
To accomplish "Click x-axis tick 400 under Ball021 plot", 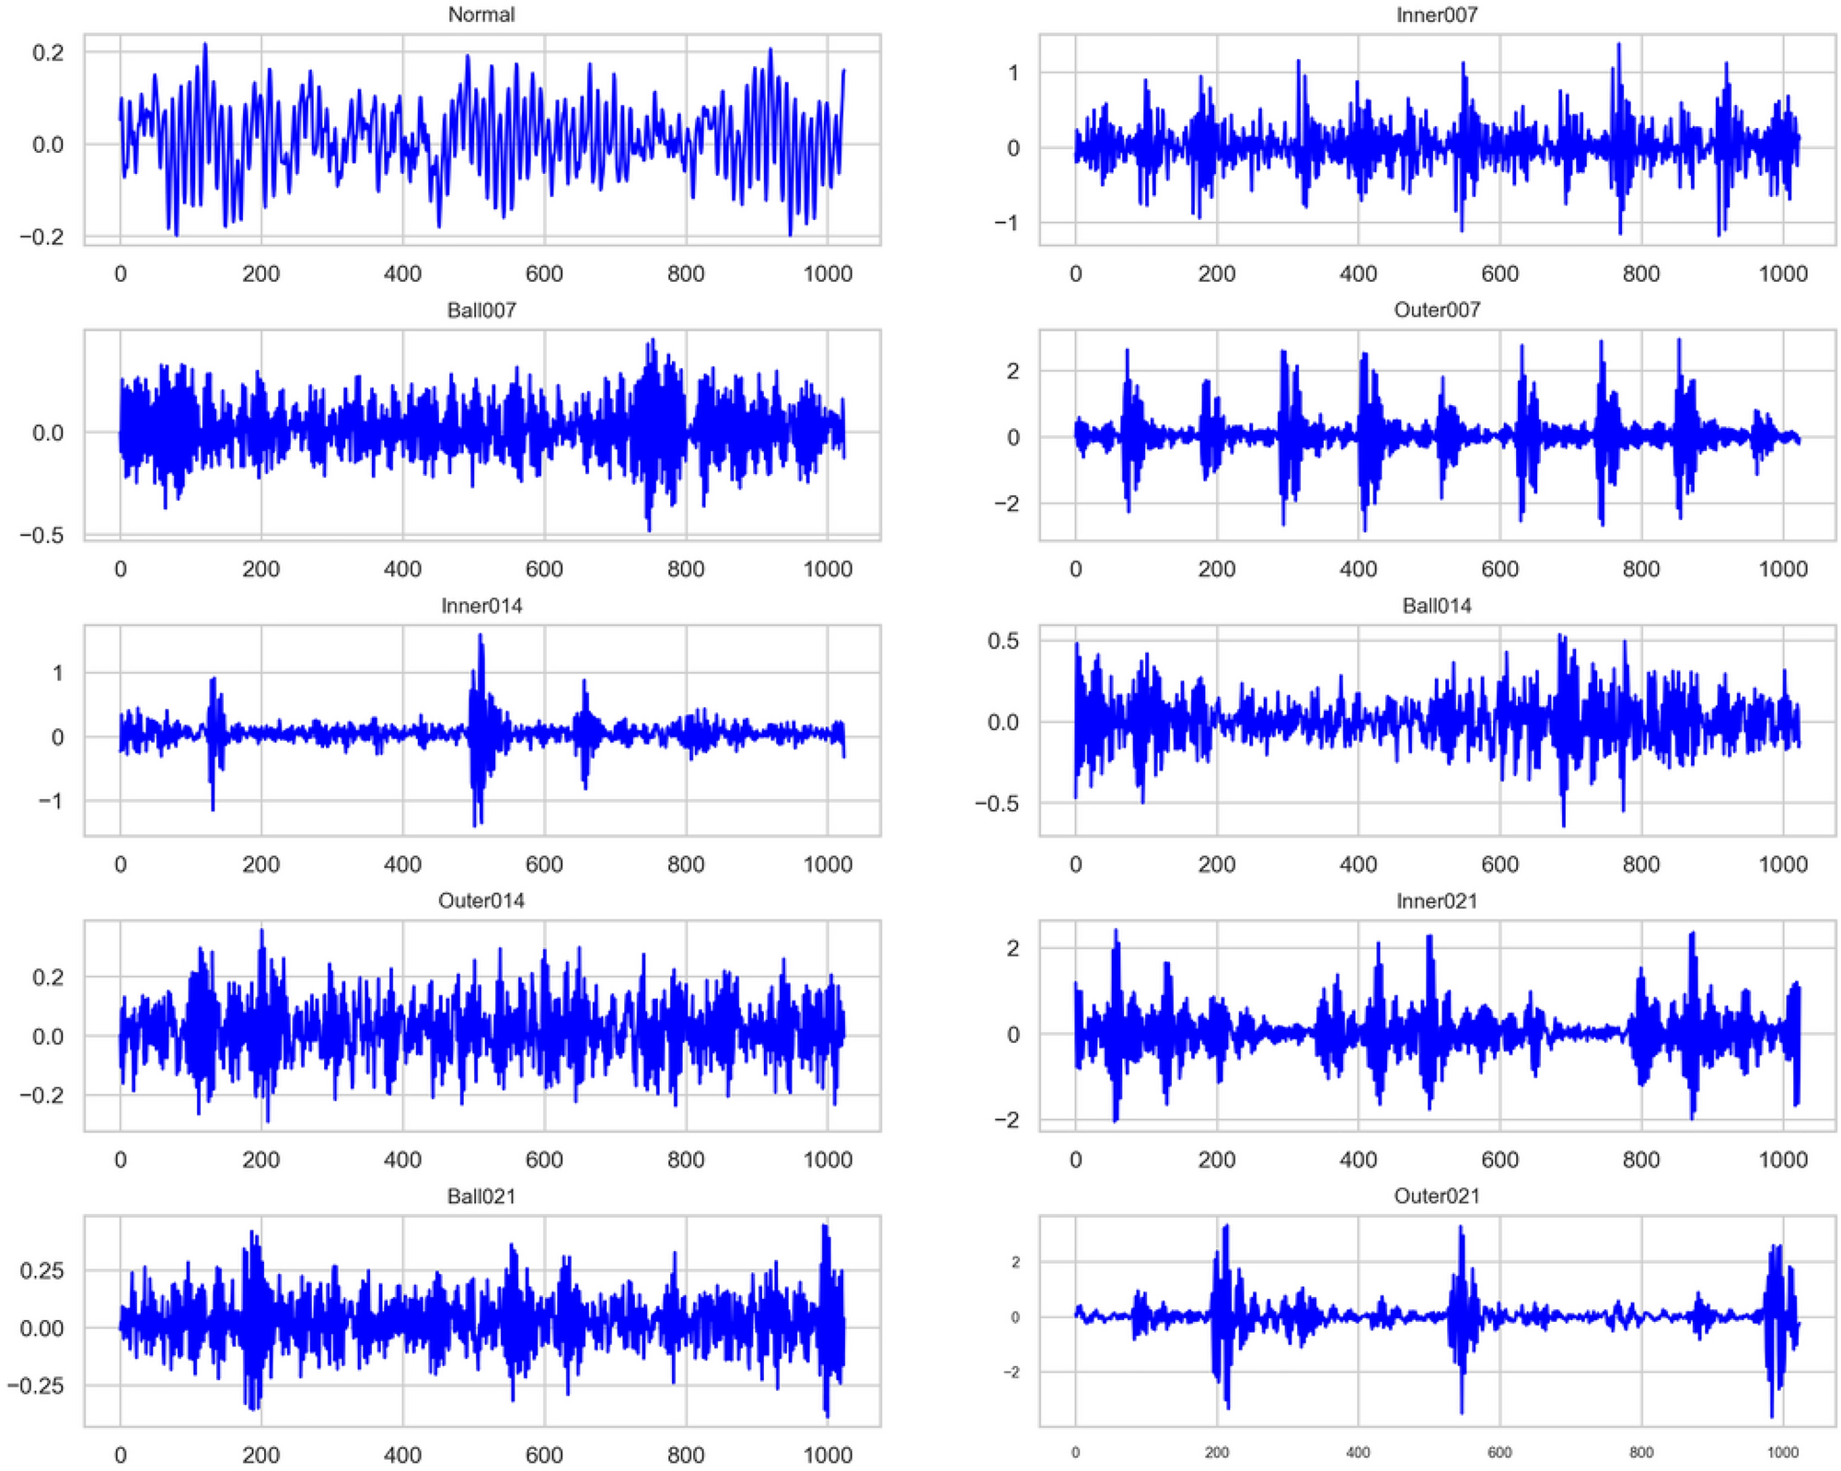I will click(402, 1454).
